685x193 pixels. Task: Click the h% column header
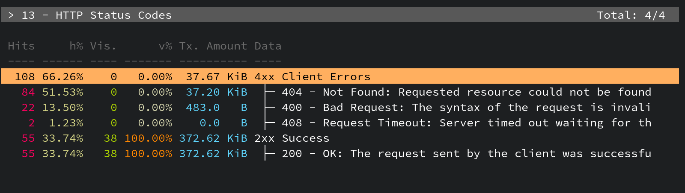tap(76, 46)
